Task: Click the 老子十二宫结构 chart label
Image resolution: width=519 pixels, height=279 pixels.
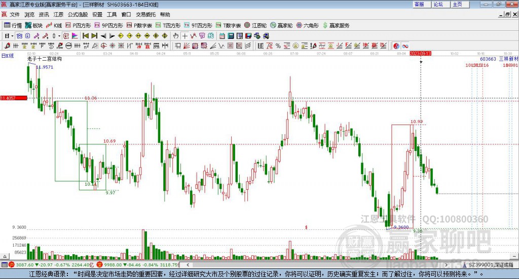Action: [x=45, y=59]
